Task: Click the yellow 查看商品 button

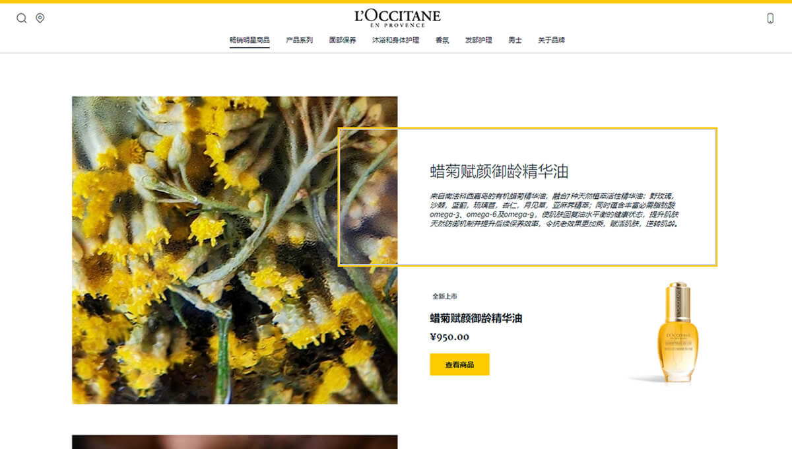Action: point(459,364)
